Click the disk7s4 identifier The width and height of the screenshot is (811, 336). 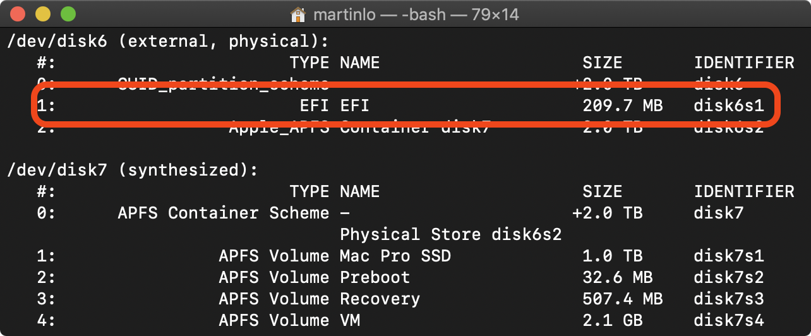[729, 320]
